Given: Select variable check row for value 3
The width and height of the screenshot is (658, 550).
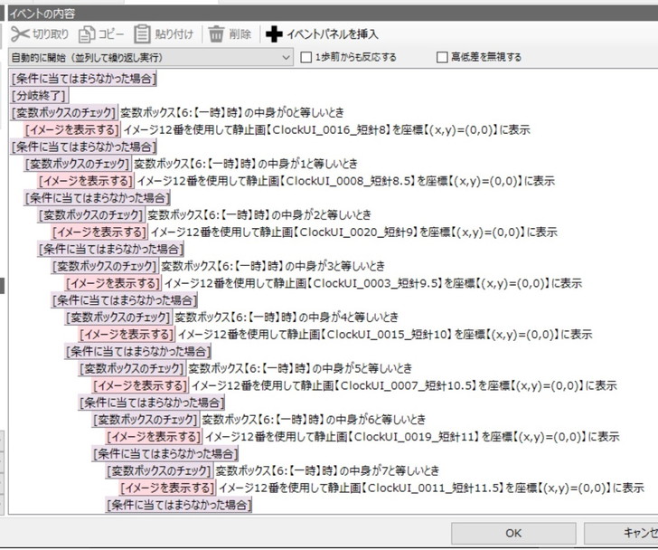Looking at the screenshot, I should pos(218,266).
